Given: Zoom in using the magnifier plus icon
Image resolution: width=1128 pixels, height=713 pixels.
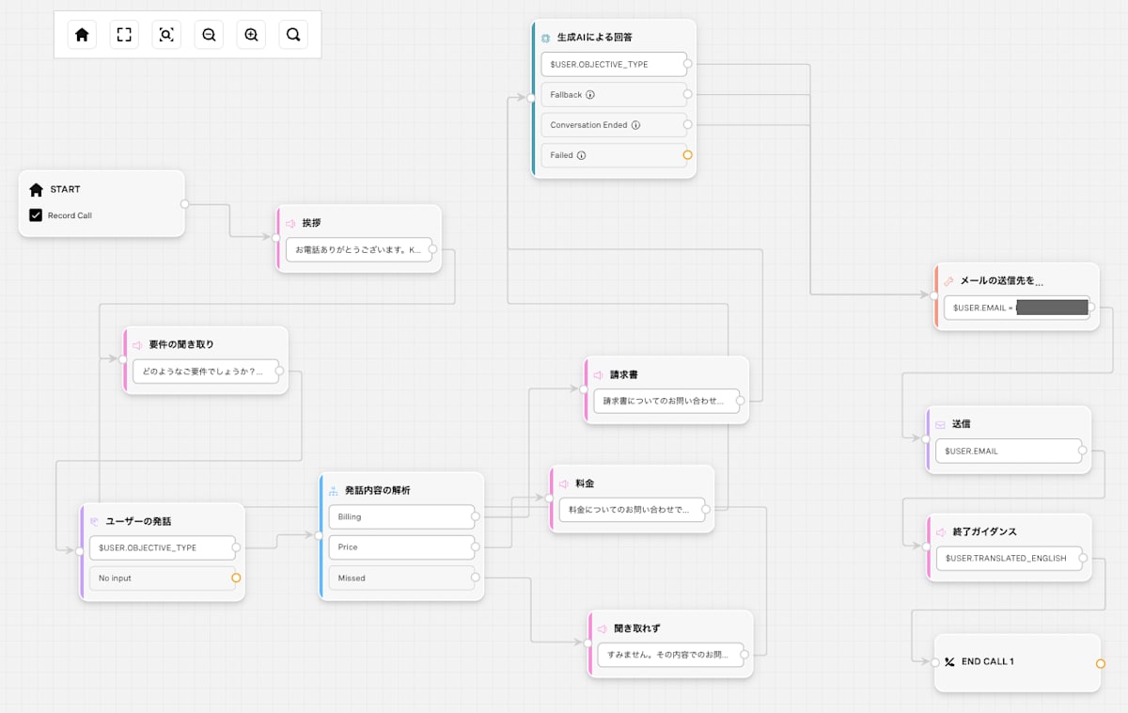Looking at the screenshot, I should point(250,34).
